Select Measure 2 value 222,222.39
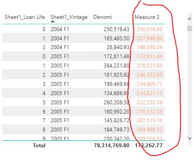194x160 pixels. [x=149, y=103]
